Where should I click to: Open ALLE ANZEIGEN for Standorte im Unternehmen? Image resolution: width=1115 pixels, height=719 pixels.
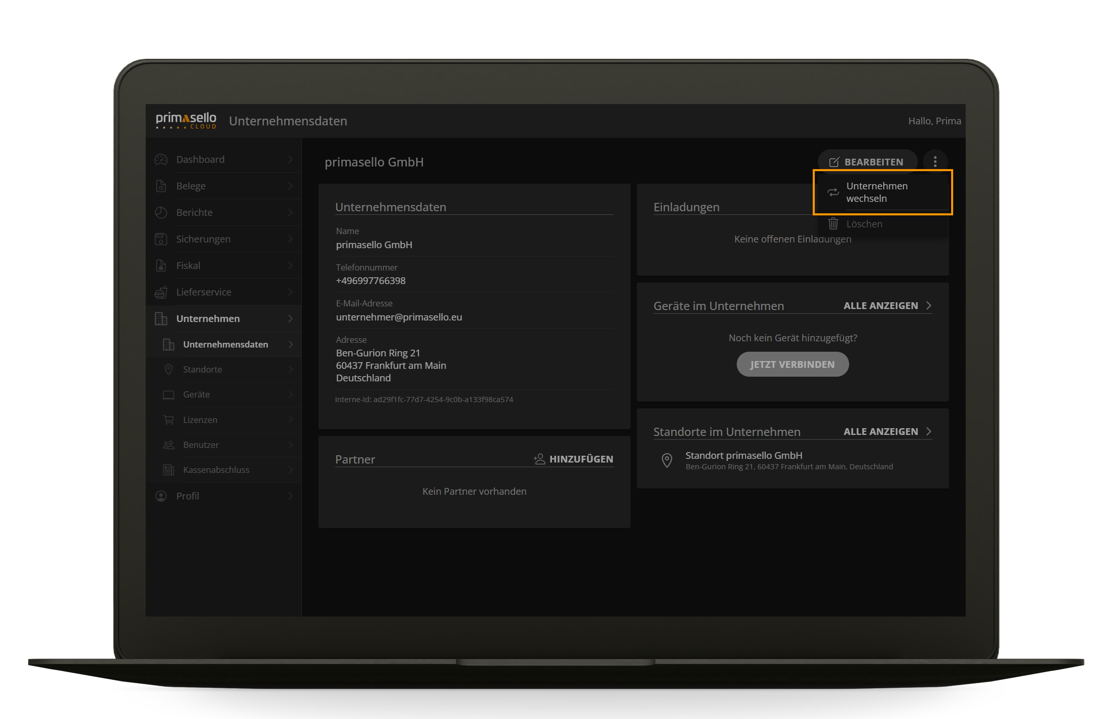[881, 431]
